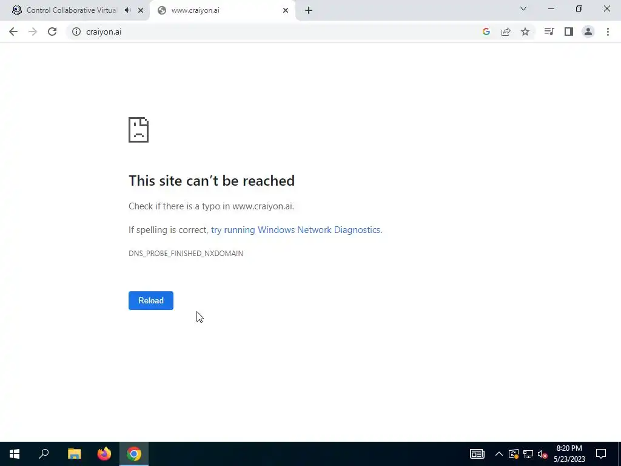Switch to the Control Collaborative Virtual tab

coord(72,10)
